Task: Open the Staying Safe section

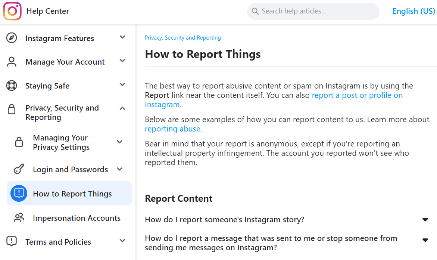Action: (x=47, y=86)
